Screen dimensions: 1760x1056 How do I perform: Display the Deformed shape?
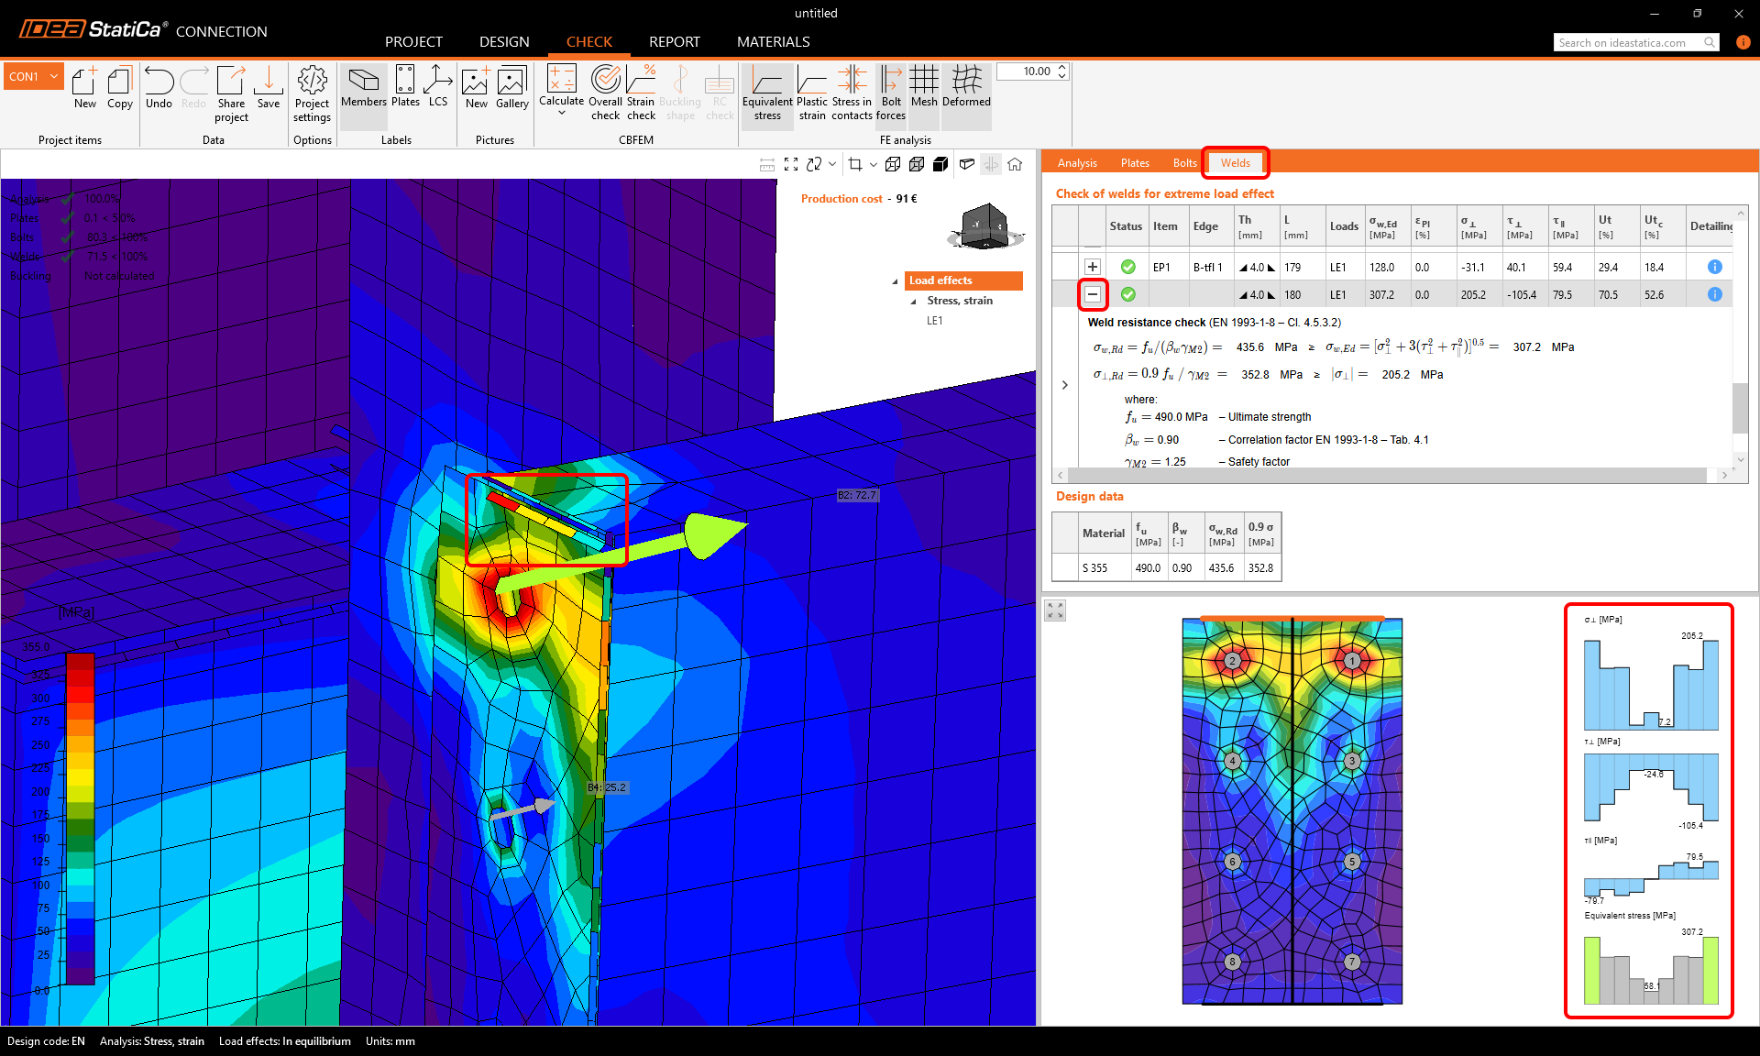[966, 92]
